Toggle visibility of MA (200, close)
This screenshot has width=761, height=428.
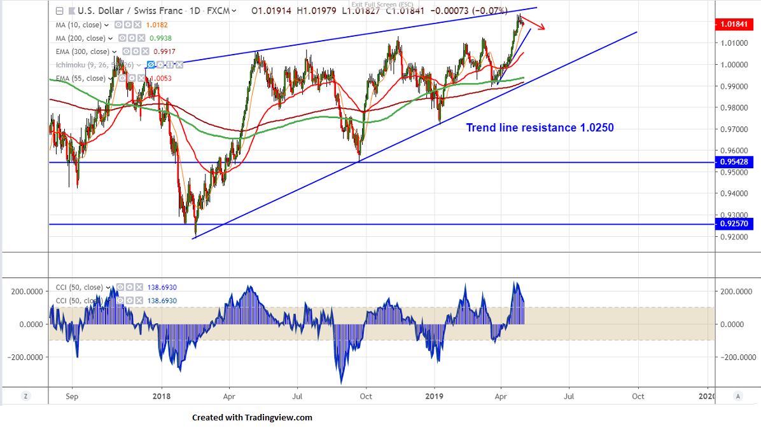[121, 38]
